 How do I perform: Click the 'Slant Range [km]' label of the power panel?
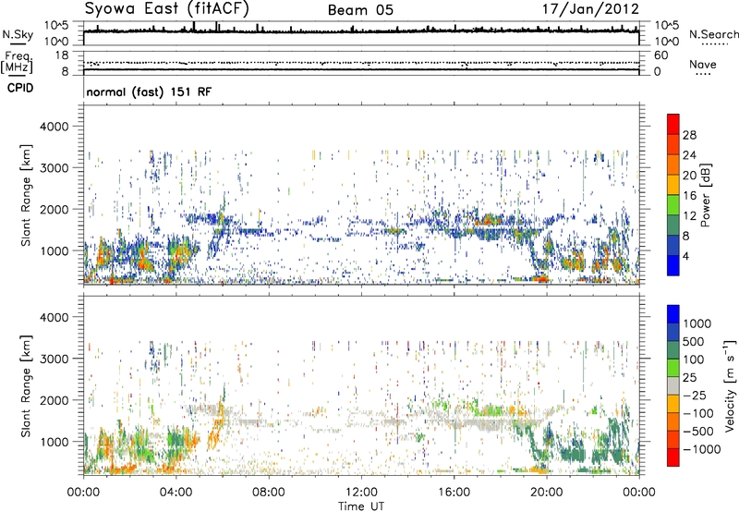click(26, 195)
